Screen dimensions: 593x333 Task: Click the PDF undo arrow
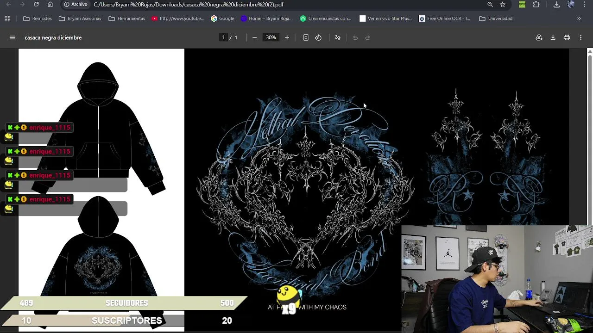click(355, 37)
